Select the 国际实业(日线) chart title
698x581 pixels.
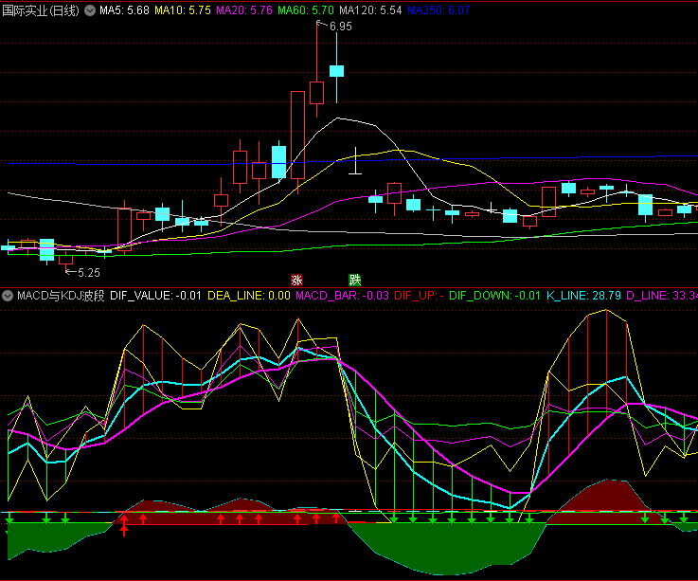coord(40,10)
